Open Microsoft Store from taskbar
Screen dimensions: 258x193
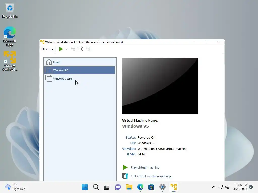151,187
